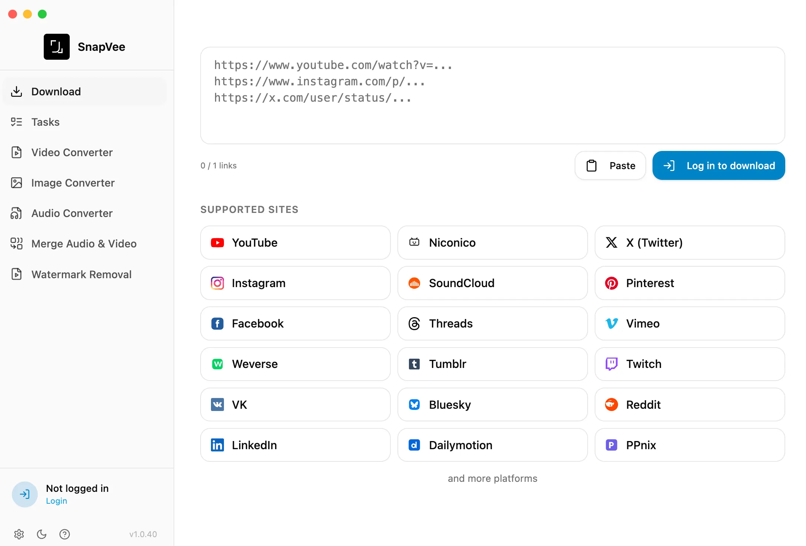Go to Tasks in the sidebar
Screen dimensions: 806x546
tap(85, 122)
